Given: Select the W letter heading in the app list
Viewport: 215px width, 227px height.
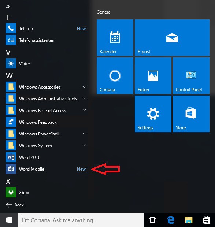Looking at the screenshot, I should coord(9,76).
